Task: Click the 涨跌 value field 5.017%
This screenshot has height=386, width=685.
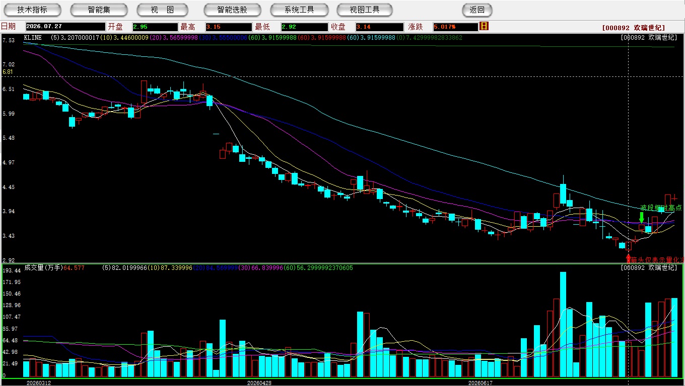Action: pyautogui.click(x=455, y=27)
